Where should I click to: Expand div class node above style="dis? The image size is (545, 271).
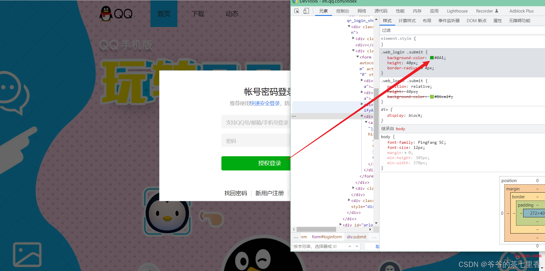tap(349, 200)
